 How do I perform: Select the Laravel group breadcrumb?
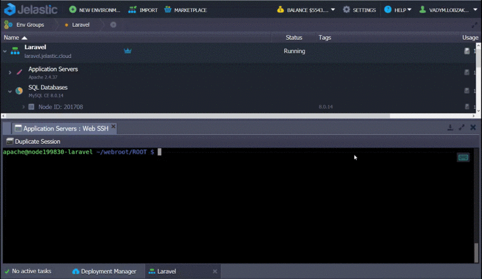click(x=77, y=25)
